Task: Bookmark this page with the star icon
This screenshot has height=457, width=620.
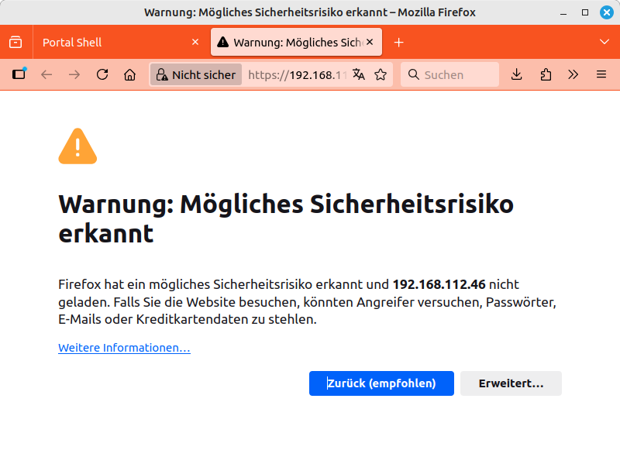Action: (381, 75)
